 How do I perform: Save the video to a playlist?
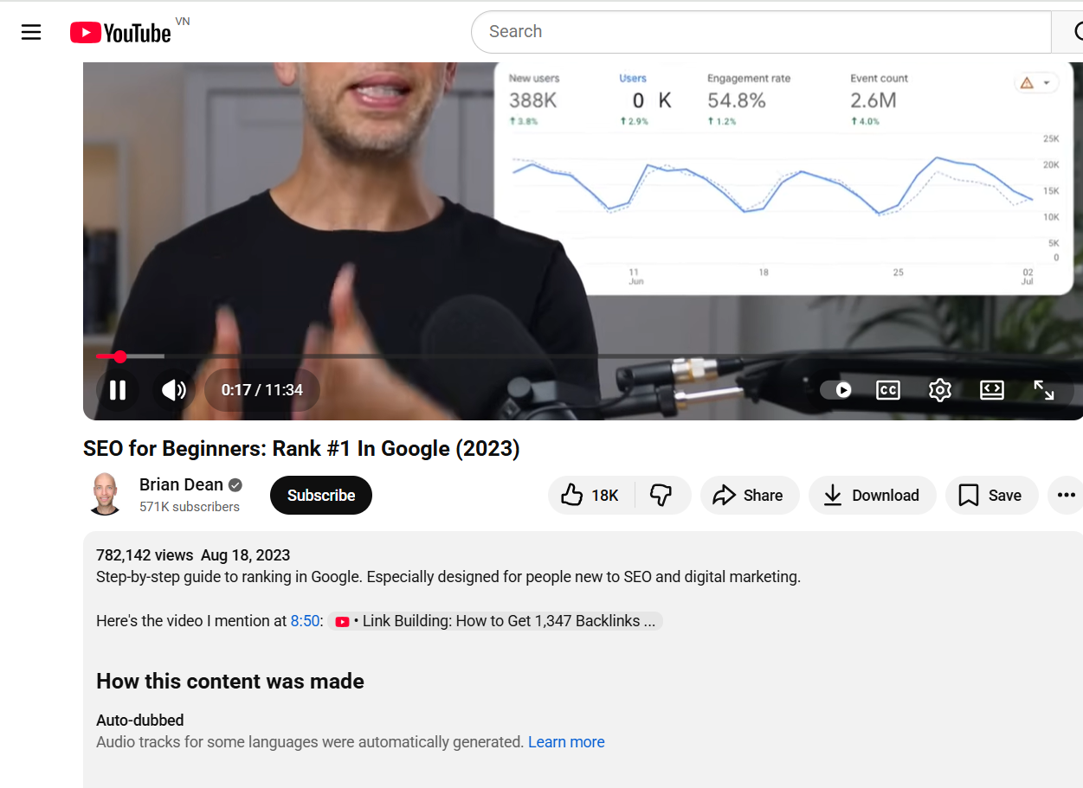(992, 496)
